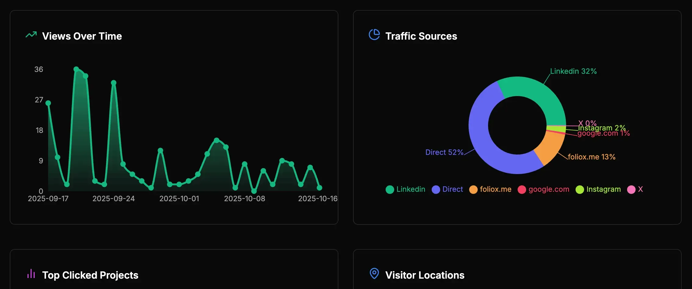Select the first data point on the views chart
Screen dimensions: 692x289
click(48, 103)
